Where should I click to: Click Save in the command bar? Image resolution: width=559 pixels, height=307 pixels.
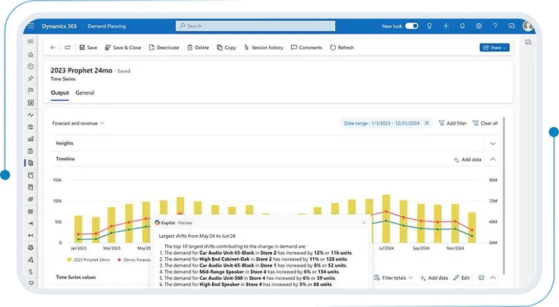tap(88, 47)
